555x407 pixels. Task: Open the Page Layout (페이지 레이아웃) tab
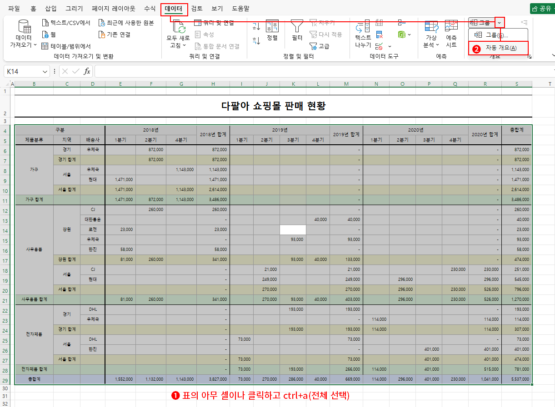(113, 9)
